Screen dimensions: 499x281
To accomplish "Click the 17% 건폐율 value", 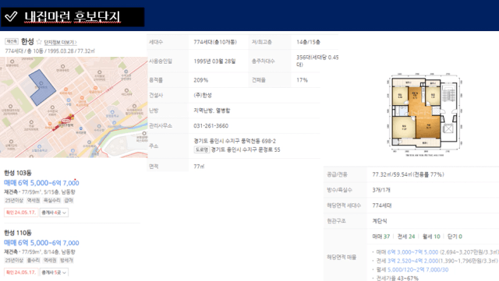I will click(x=302, y=80).
